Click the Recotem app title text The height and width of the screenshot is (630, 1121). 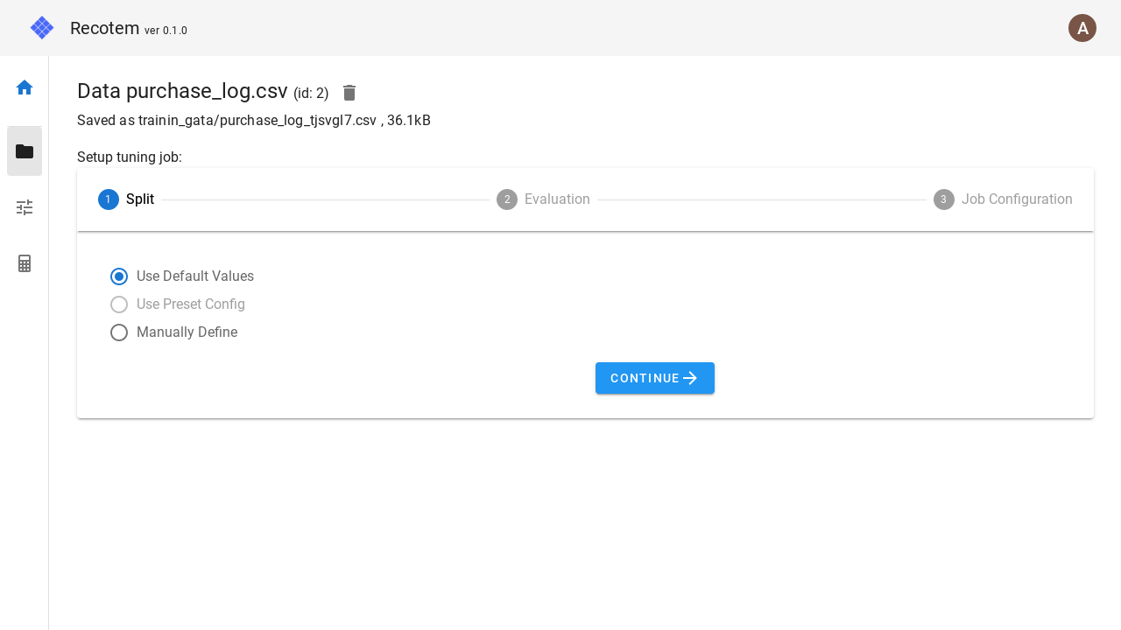point(105,27)
